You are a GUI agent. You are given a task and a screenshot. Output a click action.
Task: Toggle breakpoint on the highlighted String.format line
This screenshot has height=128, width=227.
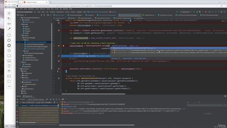pyautogui.click(x=59, y=56)
